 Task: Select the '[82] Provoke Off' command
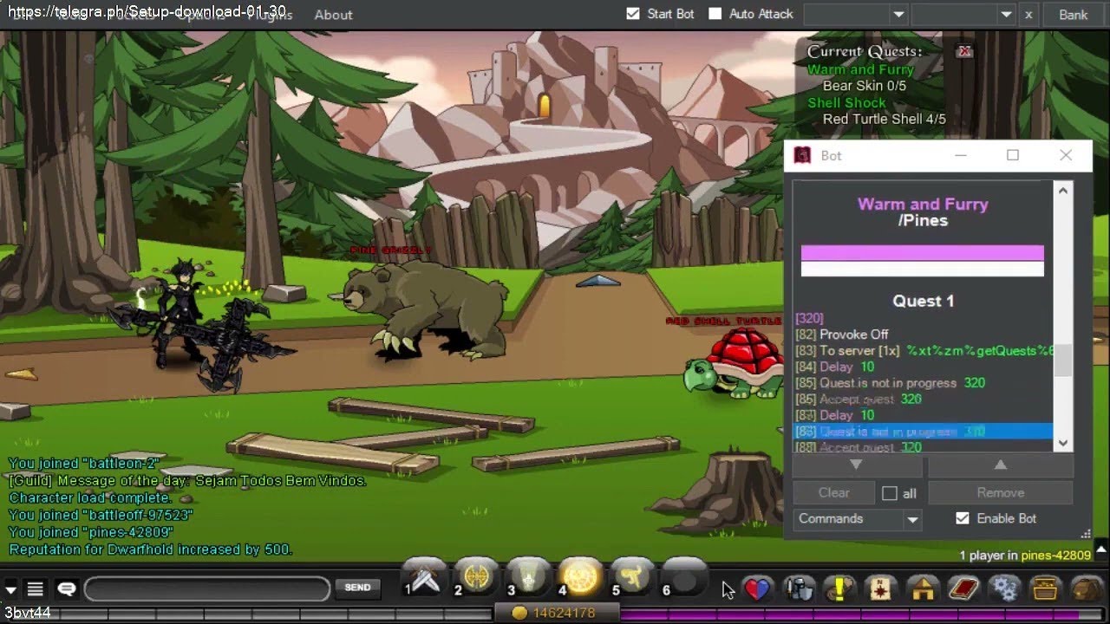(x=924, y=335)
